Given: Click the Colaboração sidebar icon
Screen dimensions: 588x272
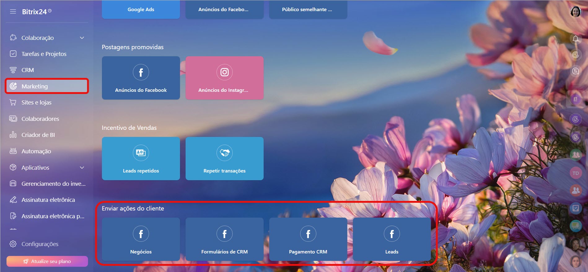Looking at the screenshot, I should click(x=13, y=38).
